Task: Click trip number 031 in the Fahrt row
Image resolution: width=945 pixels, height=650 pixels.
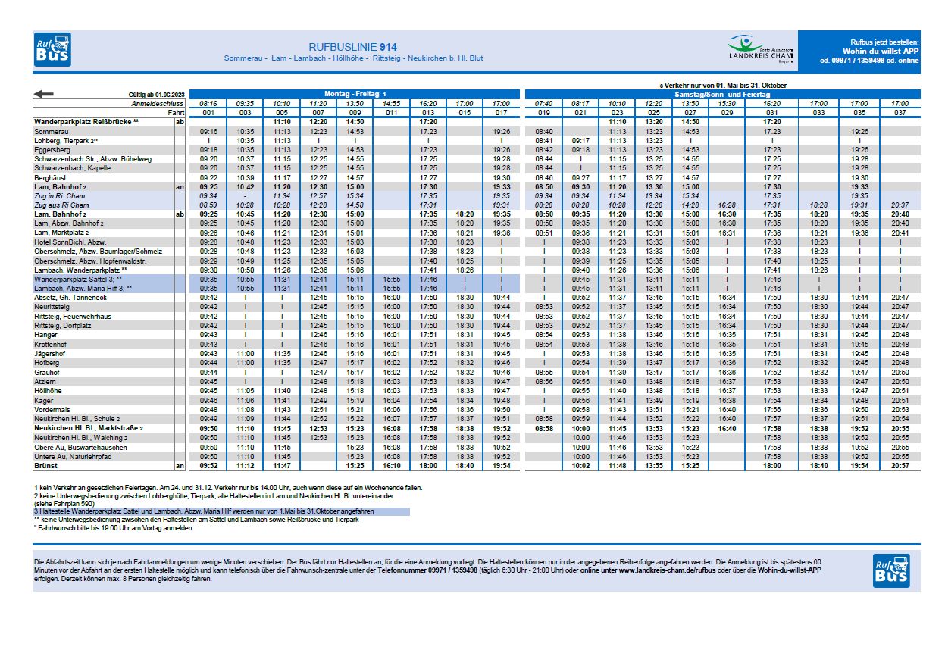Action: coord(771,112)
